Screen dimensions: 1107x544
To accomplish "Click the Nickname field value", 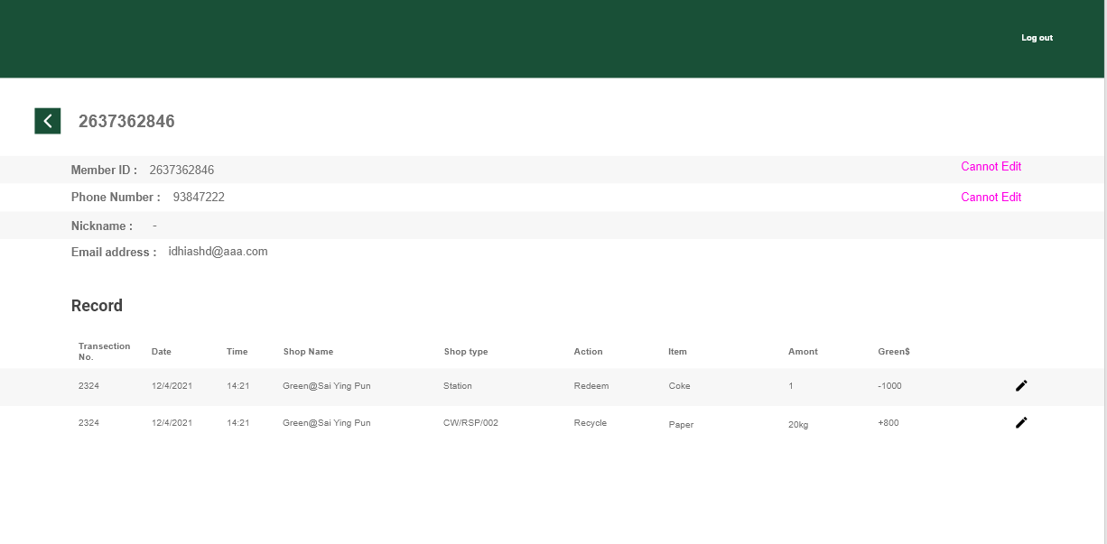I will coord(154,226).
